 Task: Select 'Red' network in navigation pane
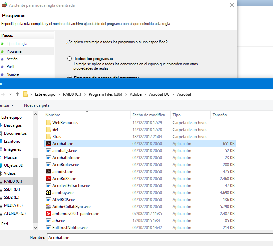(x=5, y=224)
